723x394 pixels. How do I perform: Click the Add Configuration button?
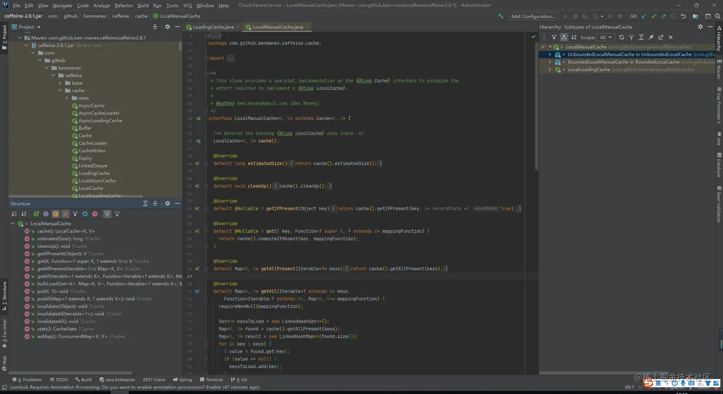pos(533,16)
